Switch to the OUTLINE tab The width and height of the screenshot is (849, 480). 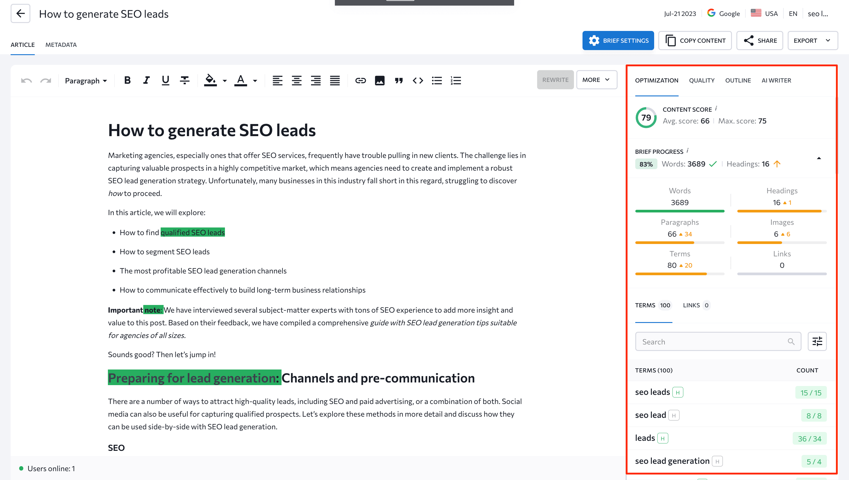(738, 80)
